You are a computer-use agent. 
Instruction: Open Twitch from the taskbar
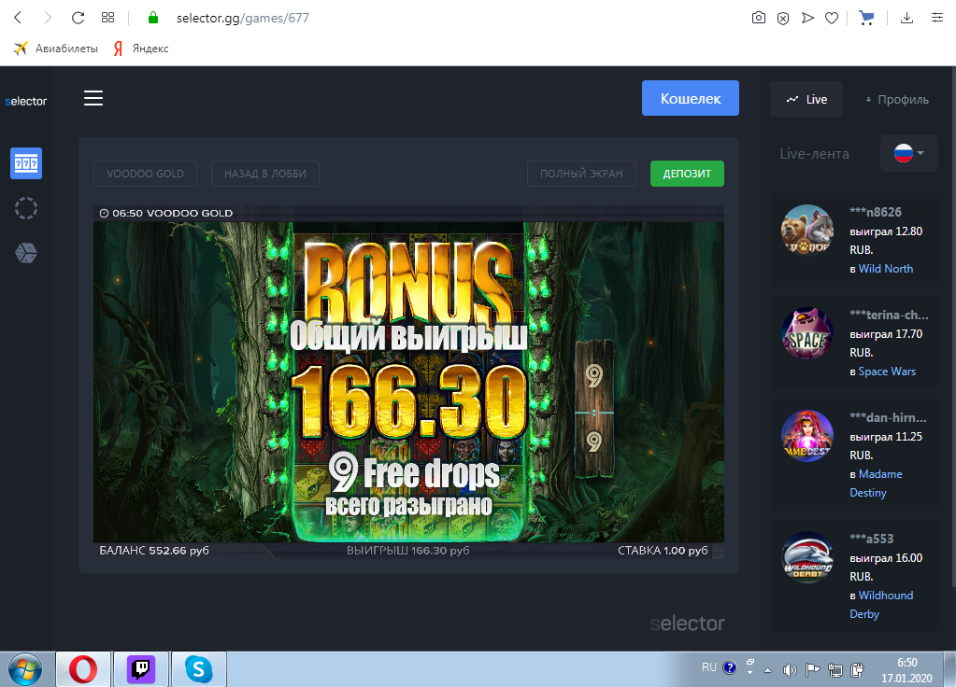point(141,669)
